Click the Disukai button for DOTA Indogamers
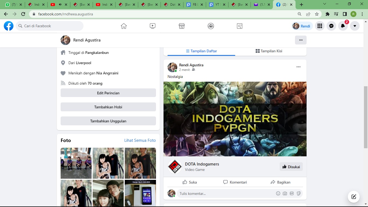The height and width of the screenshot is (207, 368). pos(291,167)
